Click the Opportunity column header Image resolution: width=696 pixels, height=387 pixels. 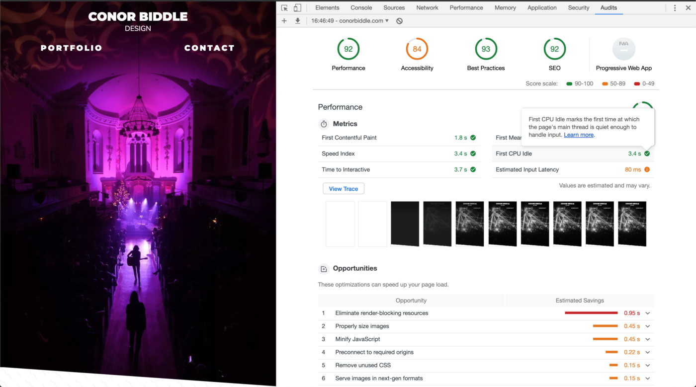tap(411, 301)
